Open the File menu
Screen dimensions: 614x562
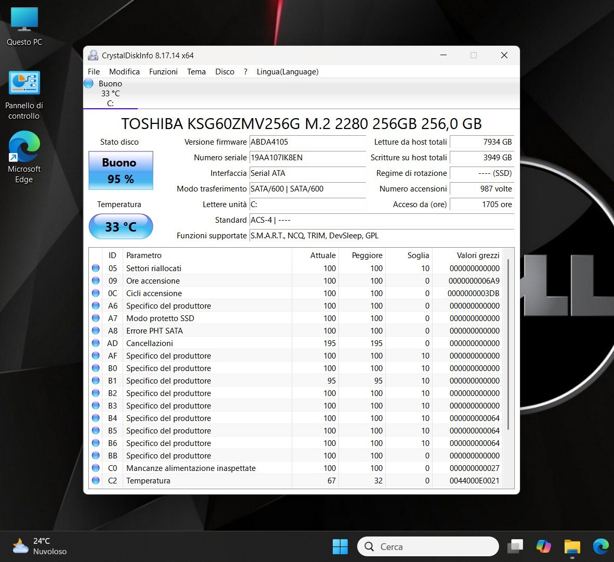point(94,72)
